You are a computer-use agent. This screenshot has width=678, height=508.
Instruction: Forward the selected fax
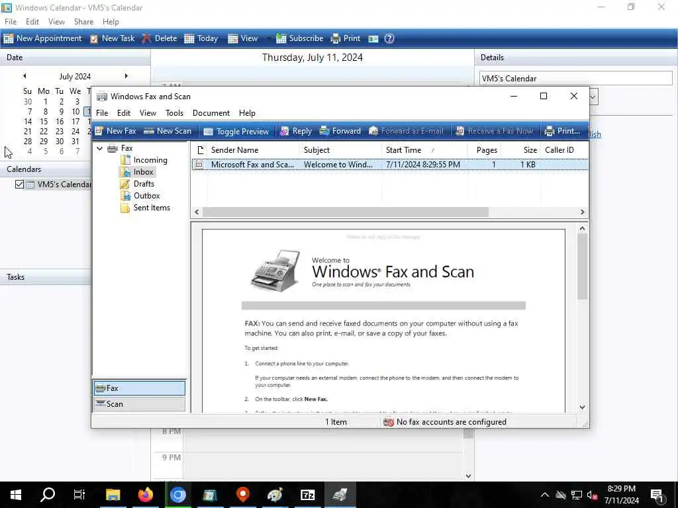coord(340,131)
